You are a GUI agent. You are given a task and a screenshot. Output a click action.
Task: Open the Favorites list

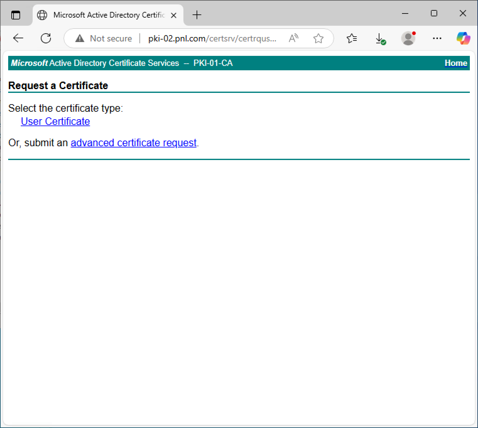pyautogui.click(x=352, y=38)
